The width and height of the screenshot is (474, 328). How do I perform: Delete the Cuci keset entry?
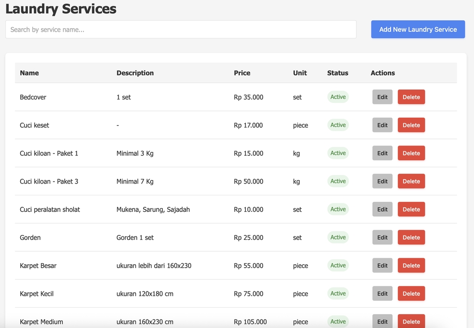[x=411, y=125]
